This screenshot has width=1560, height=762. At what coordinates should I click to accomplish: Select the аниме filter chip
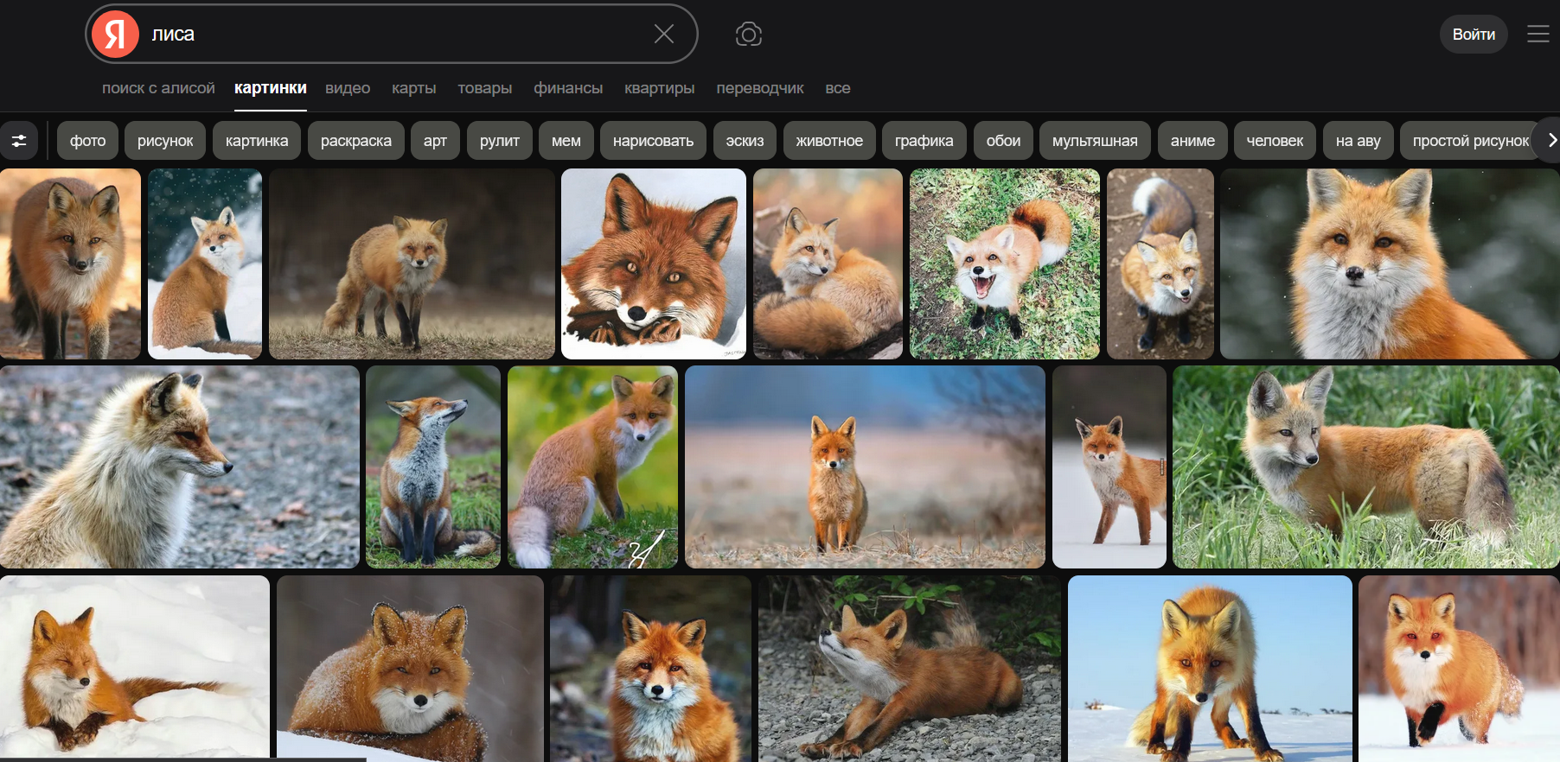1192,140
